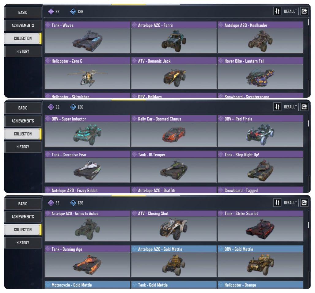Click the blue rare gem icon in top panel

73,11
